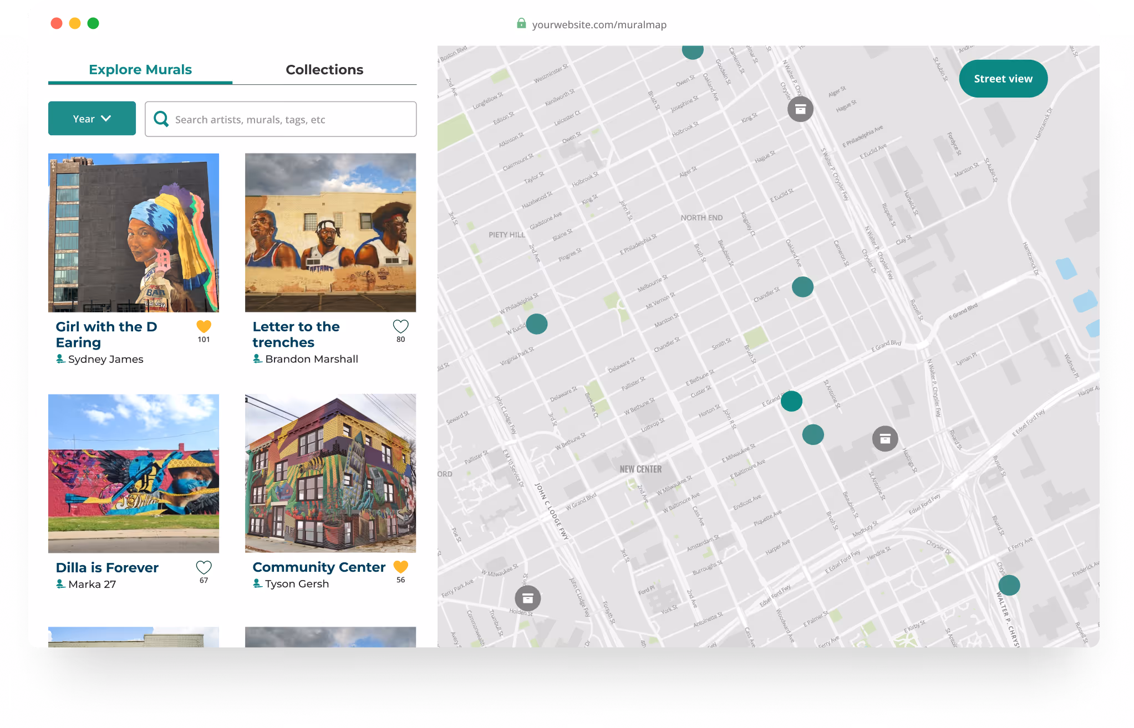Switch the map to Street view

click(x=1003, y=79)
